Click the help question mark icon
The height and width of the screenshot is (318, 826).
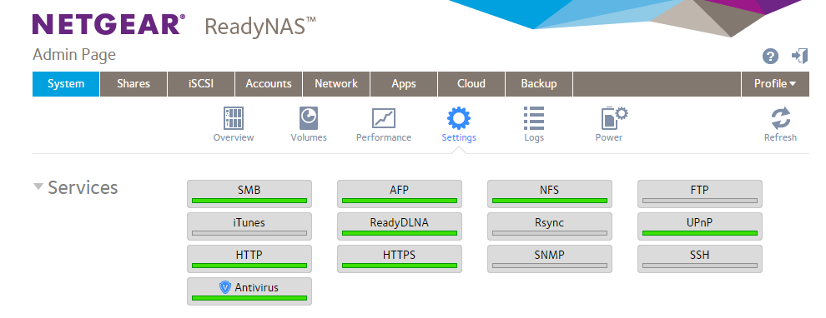tap(770, 57)
